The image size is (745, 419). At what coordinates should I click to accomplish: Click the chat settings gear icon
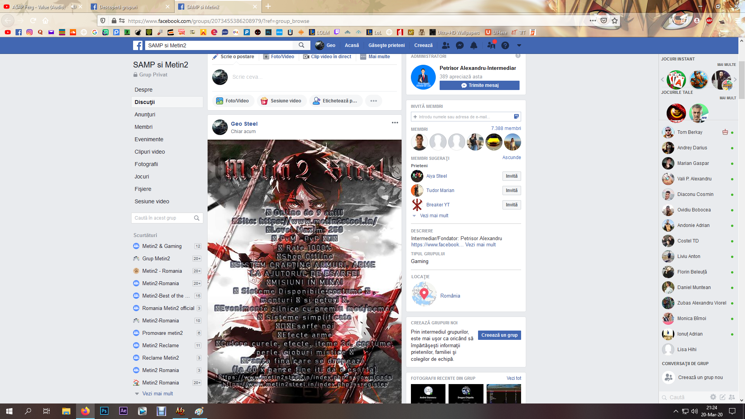click(x=713, y=397)
